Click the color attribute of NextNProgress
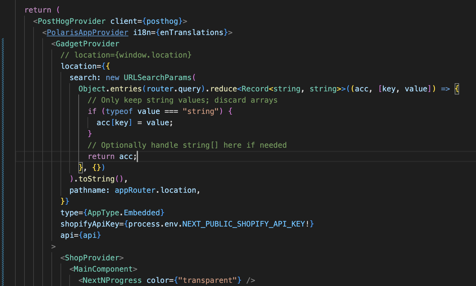Image resolution: width=476 pixels, height=286 pixels. (x=158, y=280)
